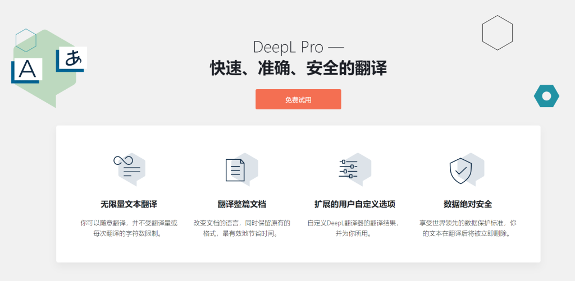Click the small teal outlined hexagon
Viewport: 575px width, 281px height.
coord(26,40)
